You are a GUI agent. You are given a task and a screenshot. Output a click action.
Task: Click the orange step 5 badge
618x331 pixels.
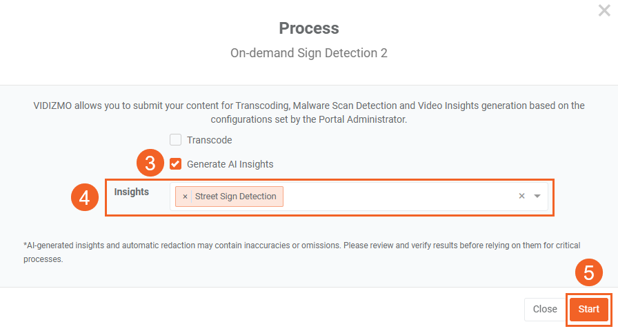pyautogui.click(x=588, y=273)
